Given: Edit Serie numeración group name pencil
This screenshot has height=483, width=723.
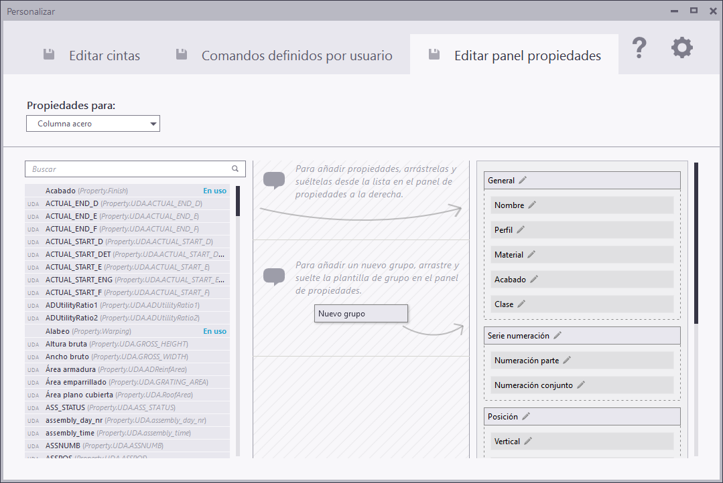Looking at the screenshot, I should point(557,335).
